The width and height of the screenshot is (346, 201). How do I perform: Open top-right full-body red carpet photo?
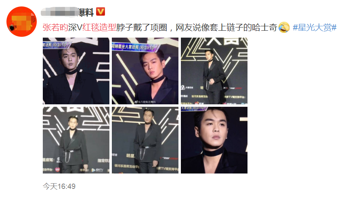pos(214,71)
